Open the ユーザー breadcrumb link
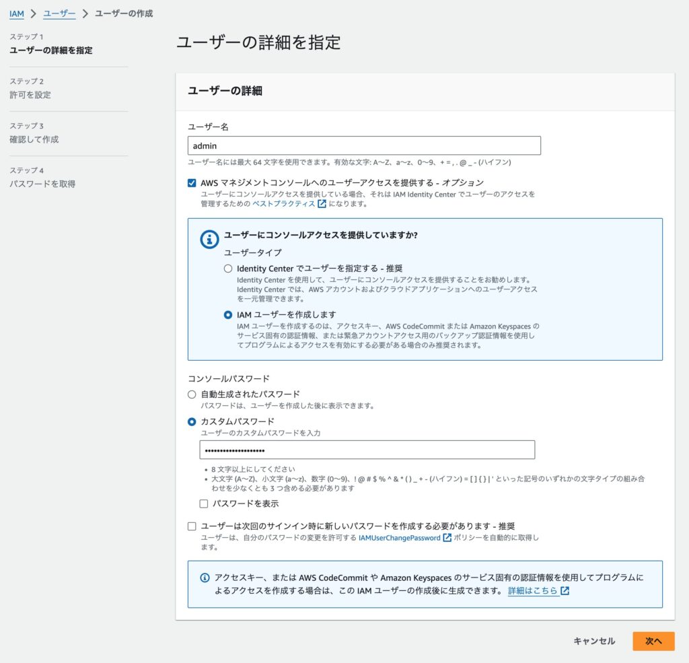The width and height of the screenshot is (689, 663). (59, 13)
